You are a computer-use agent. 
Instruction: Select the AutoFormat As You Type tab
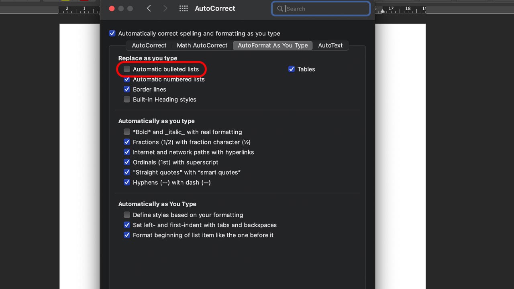[x=273, y=45]
